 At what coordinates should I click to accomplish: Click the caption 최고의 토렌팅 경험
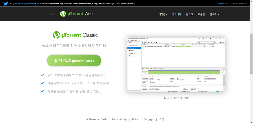(x=176, y=98)
